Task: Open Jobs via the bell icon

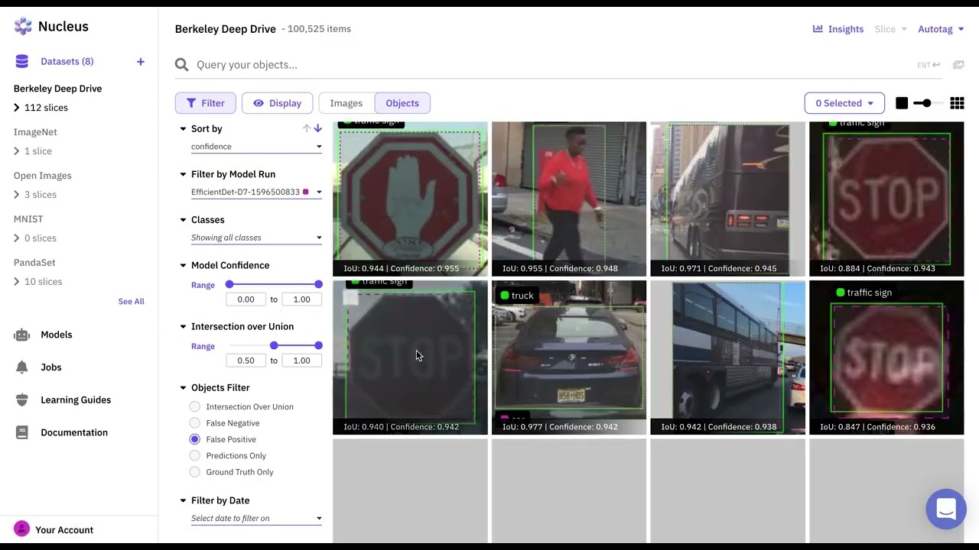Action: tap(22, 367)
